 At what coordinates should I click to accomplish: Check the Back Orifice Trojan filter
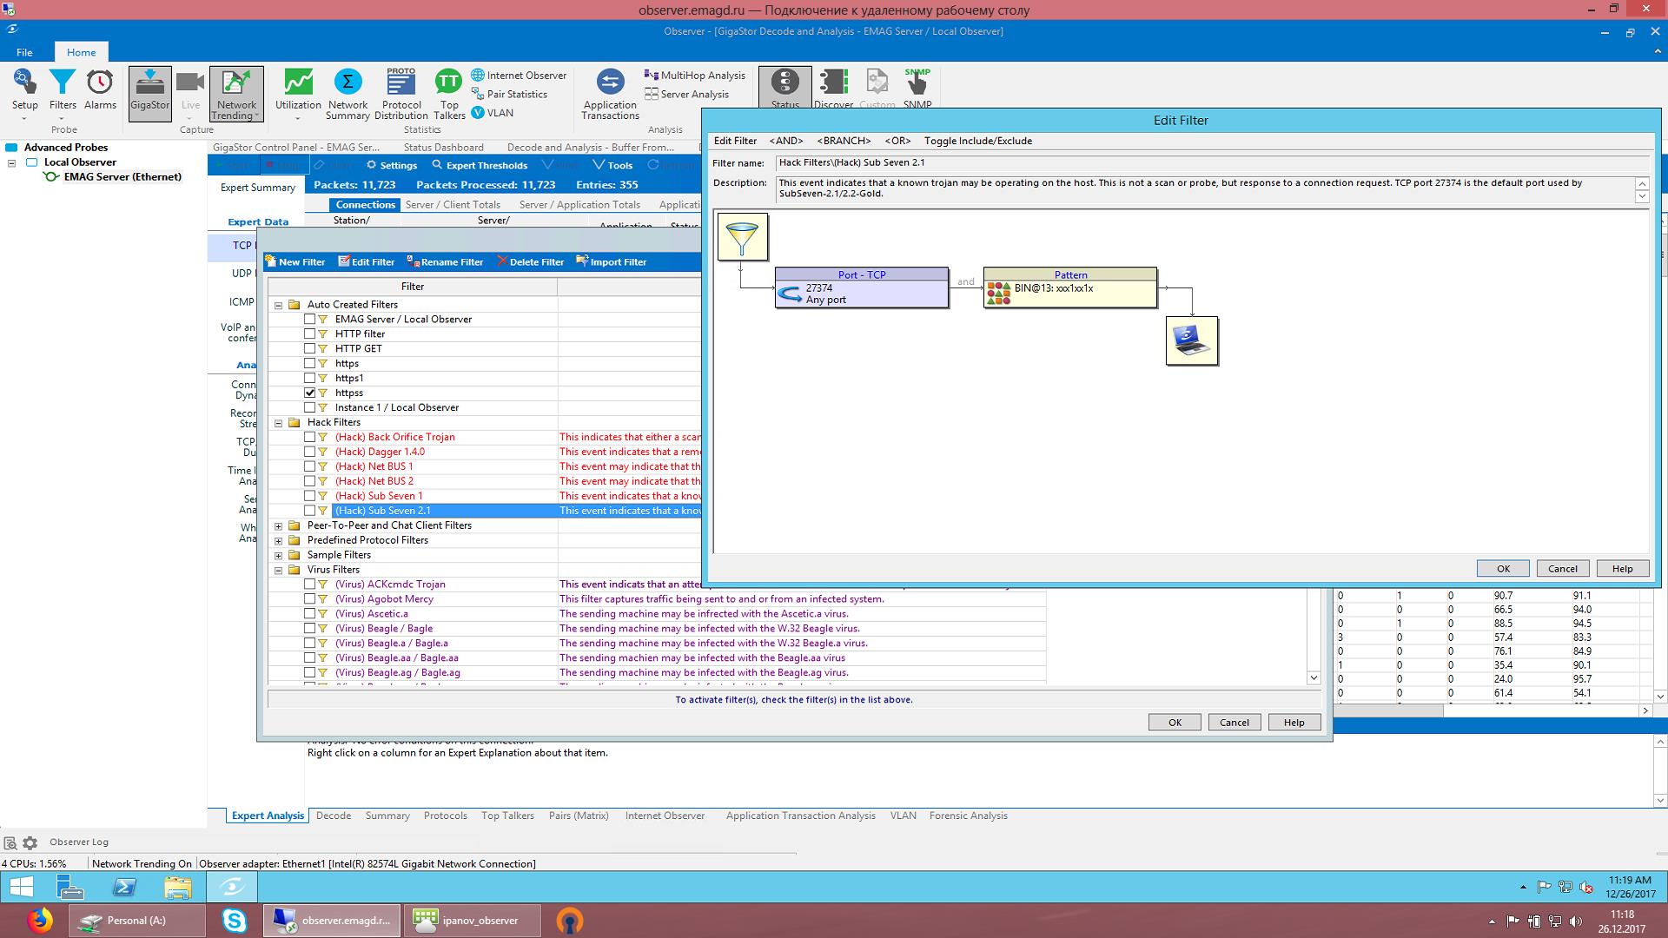309,437
